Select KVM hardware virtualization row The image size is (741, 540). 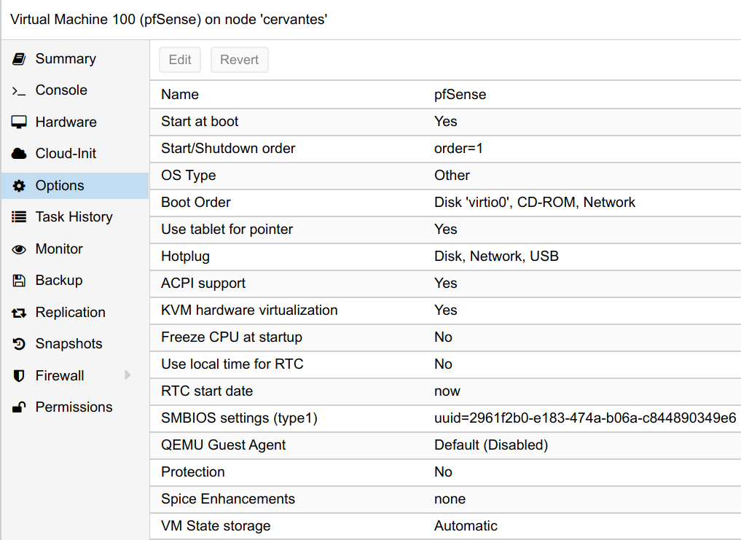(x=446, y=310)
